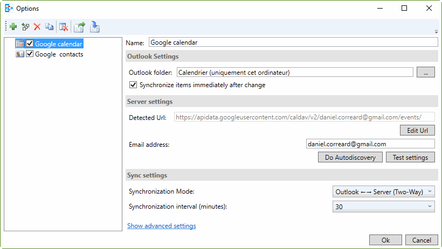The width and height of the screenshot is (442, 249).
Task: Expand the Synchronization interval combo box
Action: pyautogui.click(x=384, y=207)
